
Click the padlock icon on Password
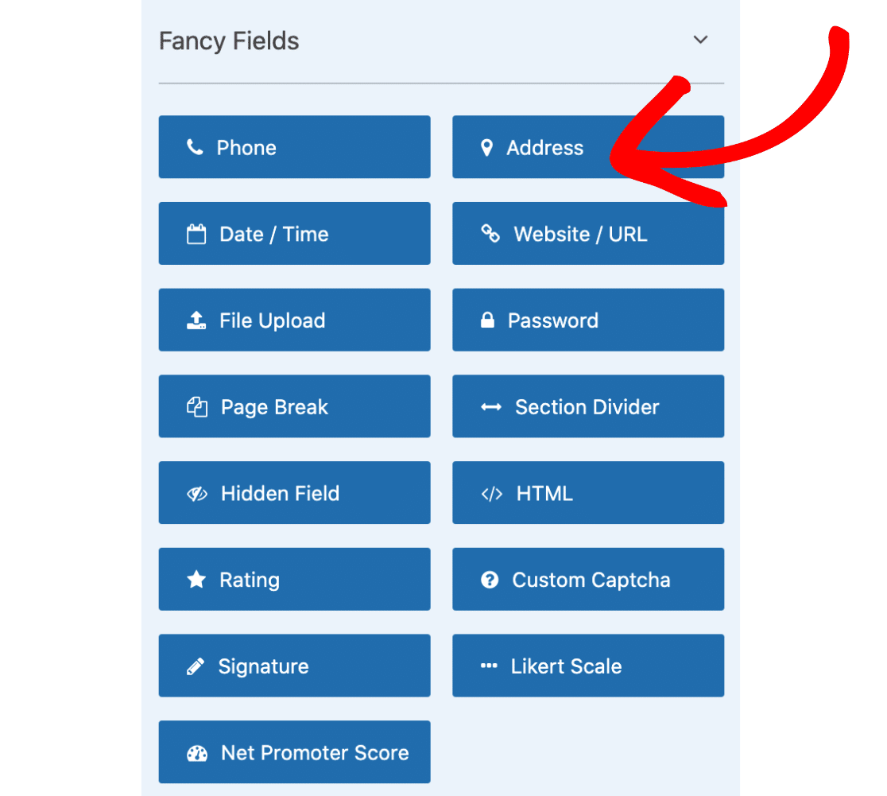487,320
